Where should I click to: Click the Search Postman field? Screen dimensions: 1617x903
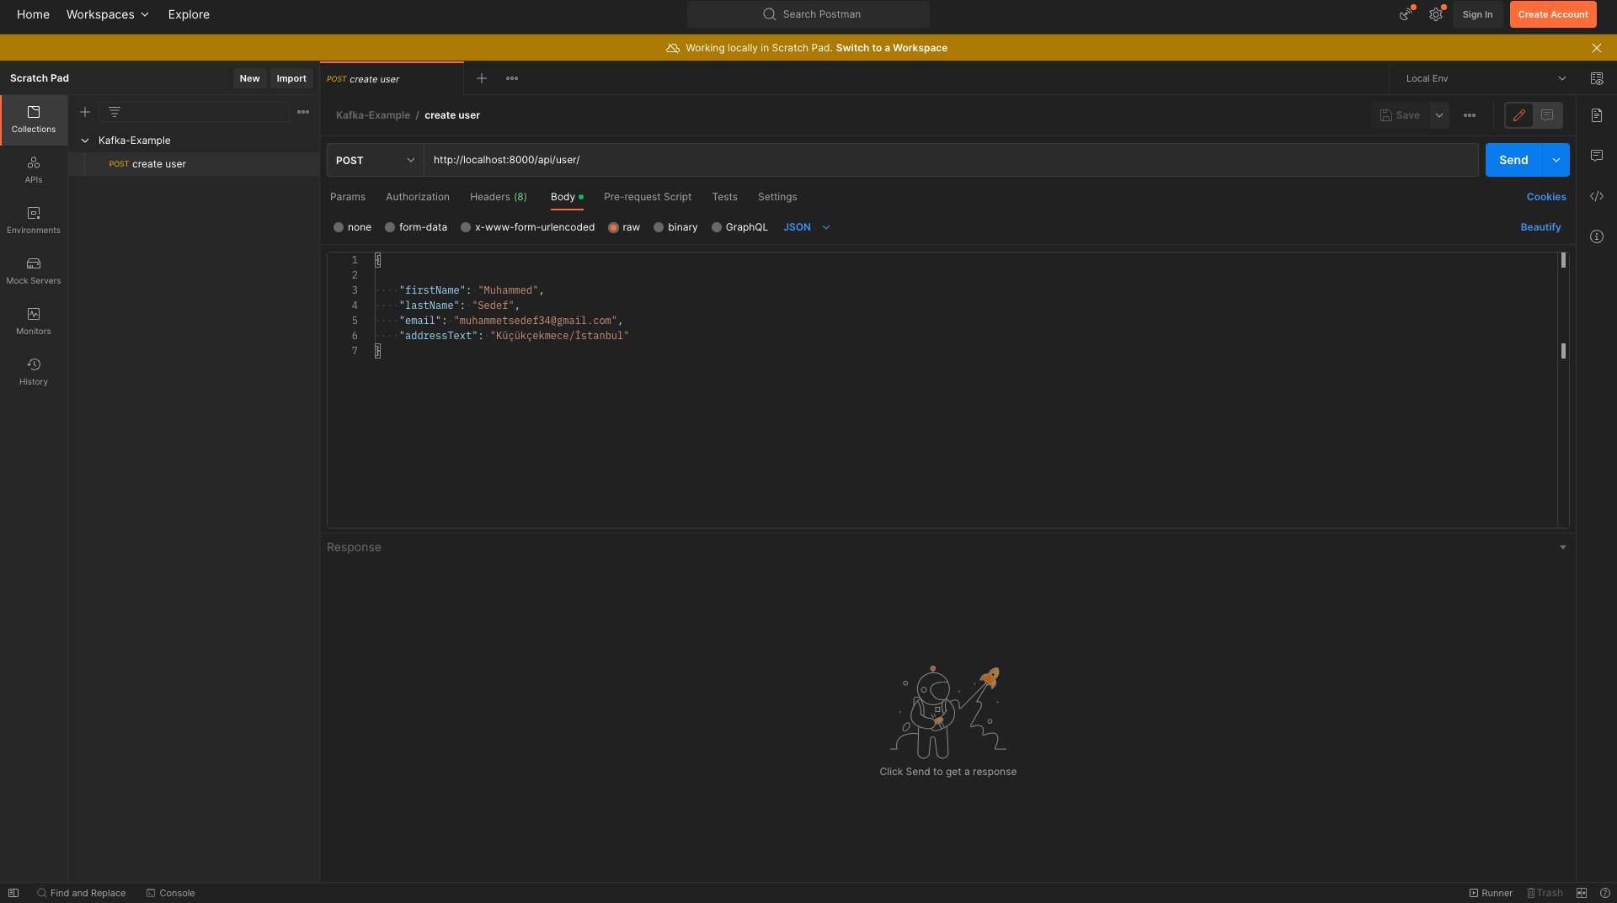[808, 14]
